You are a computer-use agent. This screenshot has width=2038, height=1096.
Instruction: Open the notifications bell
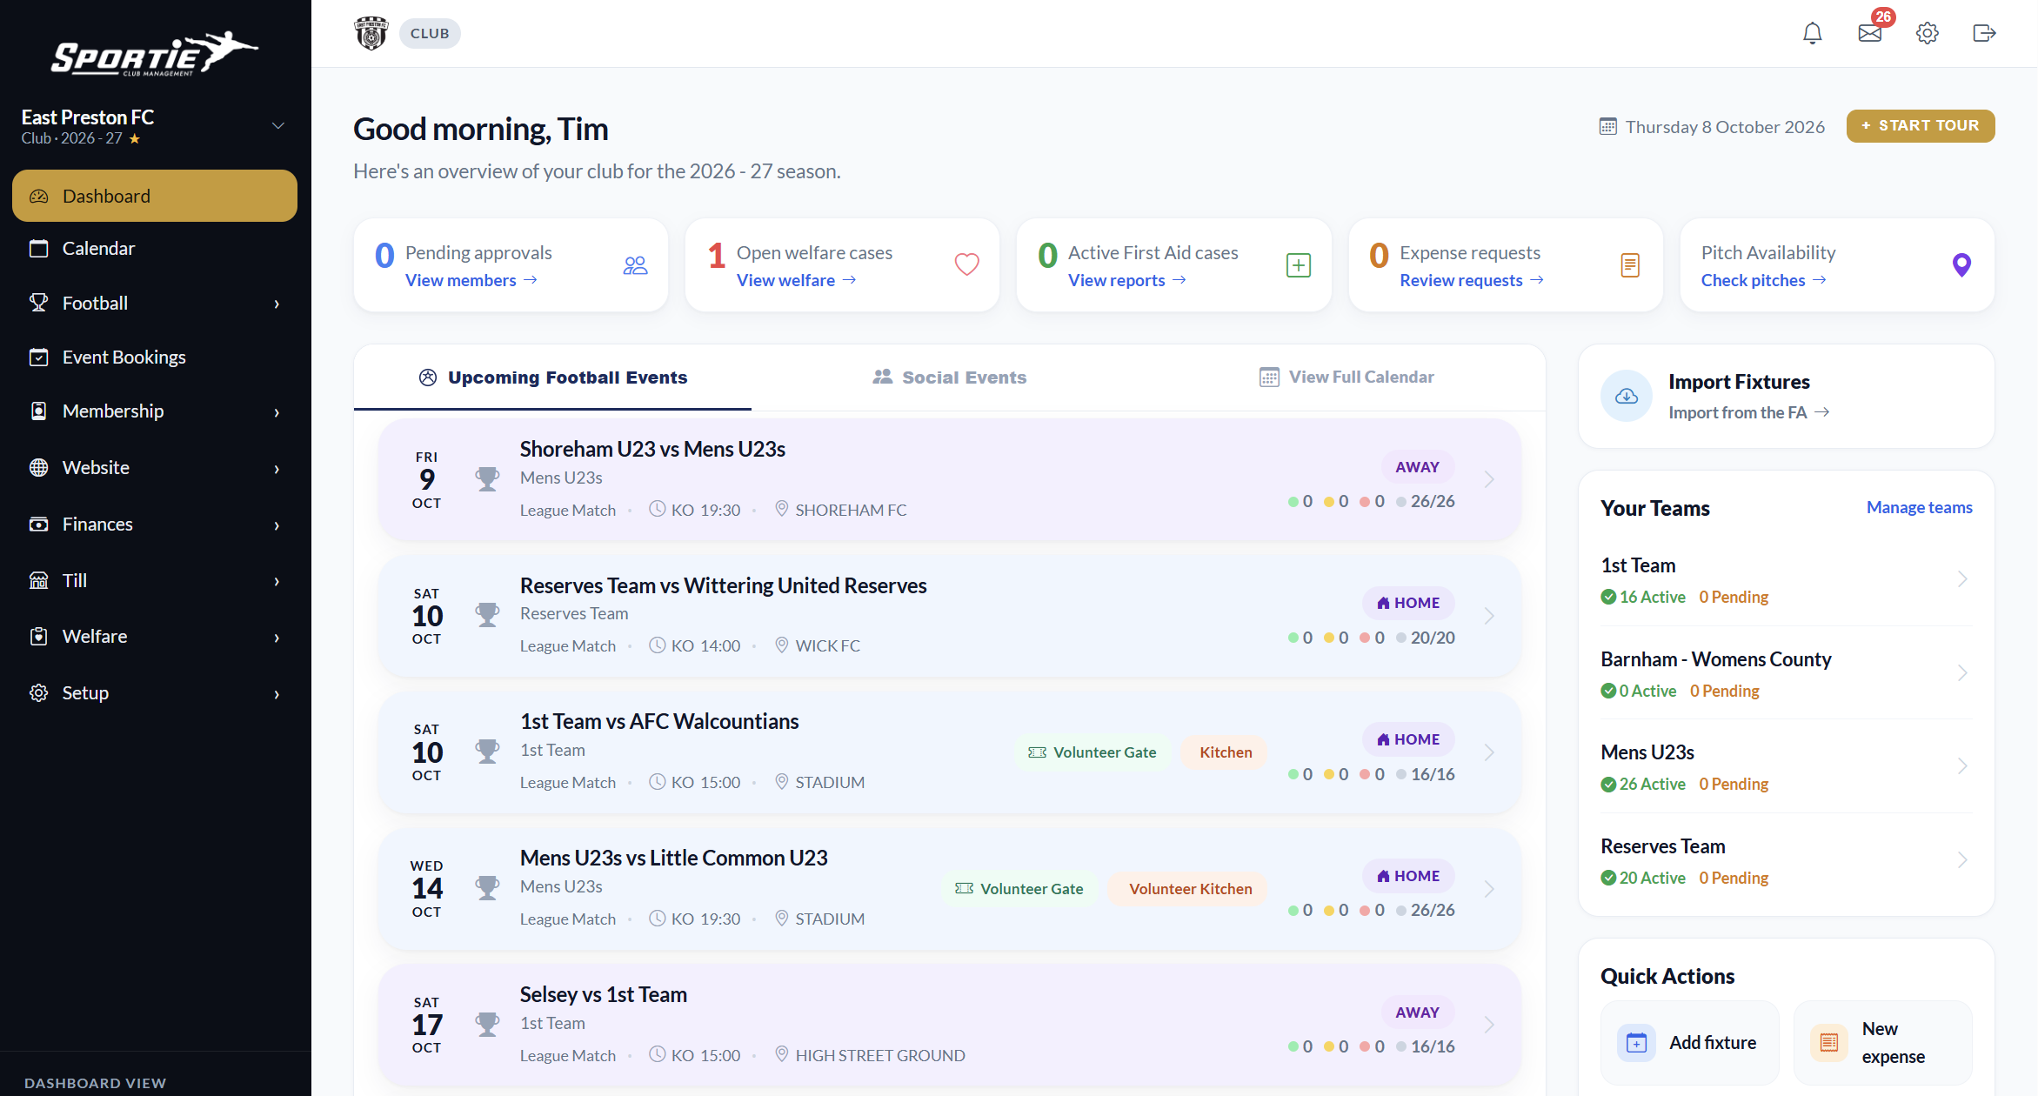click(x=1812, y=33)
